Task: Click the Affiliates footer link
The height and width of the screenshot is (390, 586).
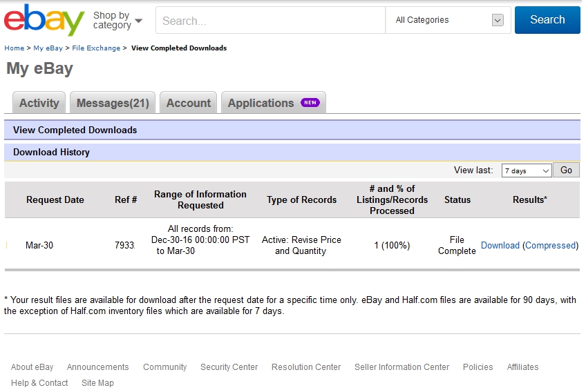Action: pos(522,367)
